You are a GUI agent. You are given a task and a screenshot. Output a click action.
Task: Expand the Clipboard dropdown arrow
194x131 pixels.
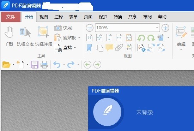click(79, 37)
